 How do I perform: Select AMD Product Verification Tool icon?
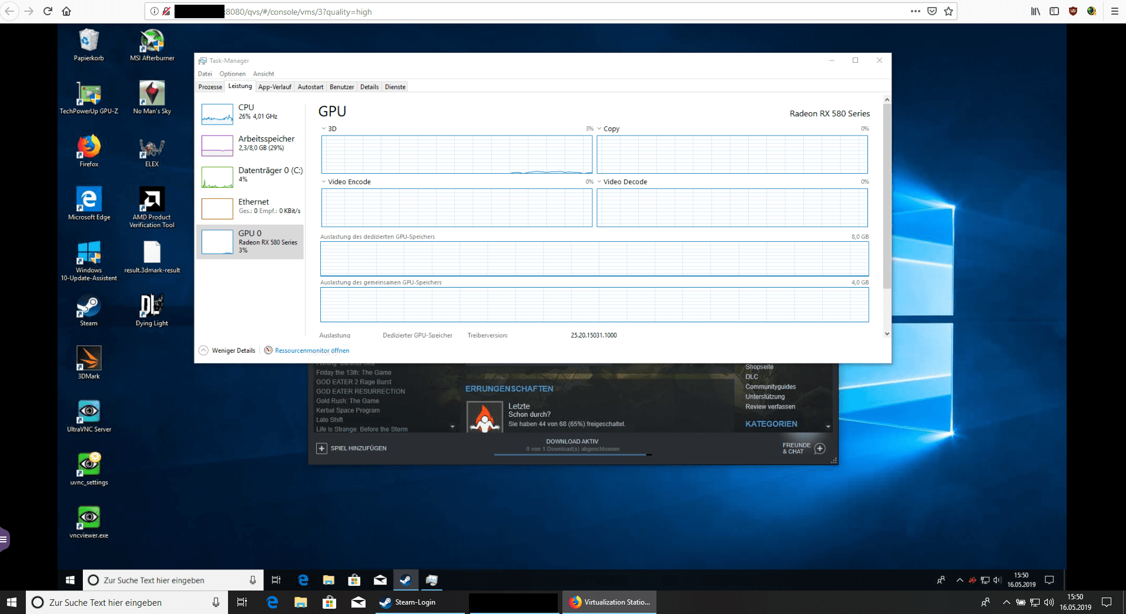tap(152, 207)
